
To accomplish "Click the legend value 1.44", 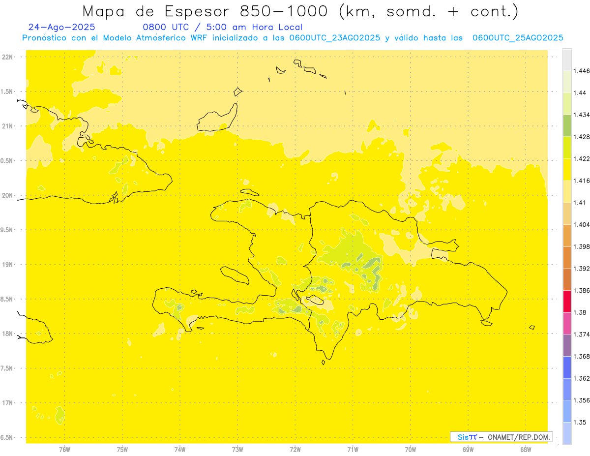I will (580, 92).
